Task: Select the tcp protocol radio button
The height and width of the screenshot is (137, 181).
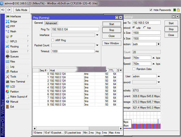Action: coord(145,28)
